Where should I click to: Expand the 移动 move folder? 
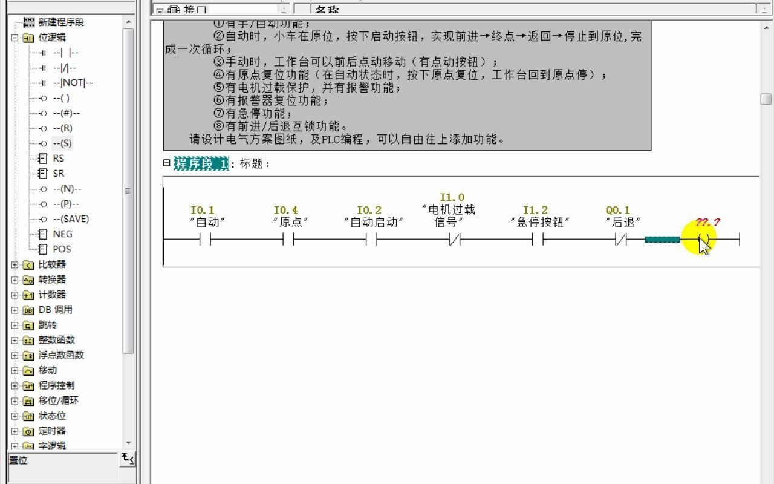[15, 370]
